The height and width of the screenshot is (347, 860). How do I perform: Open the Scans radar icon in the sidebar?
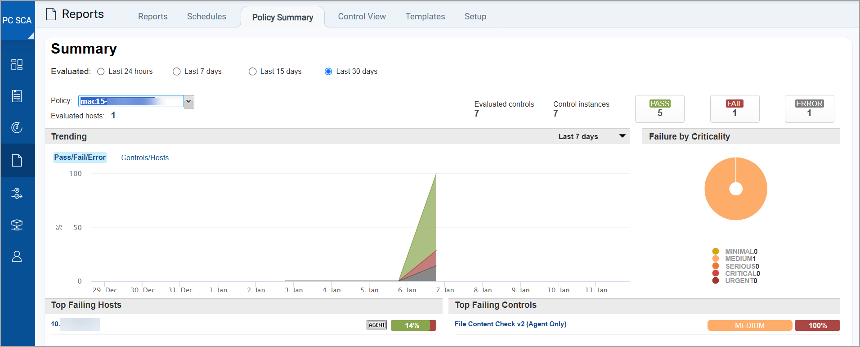17,128
